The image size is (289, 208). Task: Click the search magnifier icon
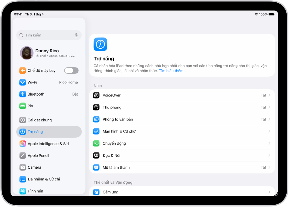click(21, 35)
